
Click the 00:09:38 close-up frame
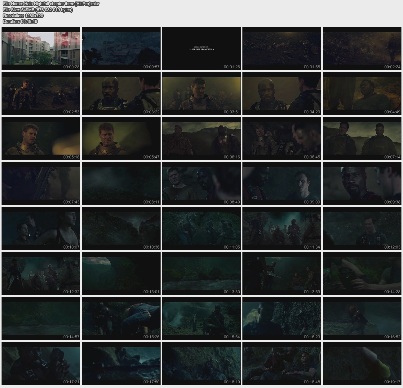[362, 183]
